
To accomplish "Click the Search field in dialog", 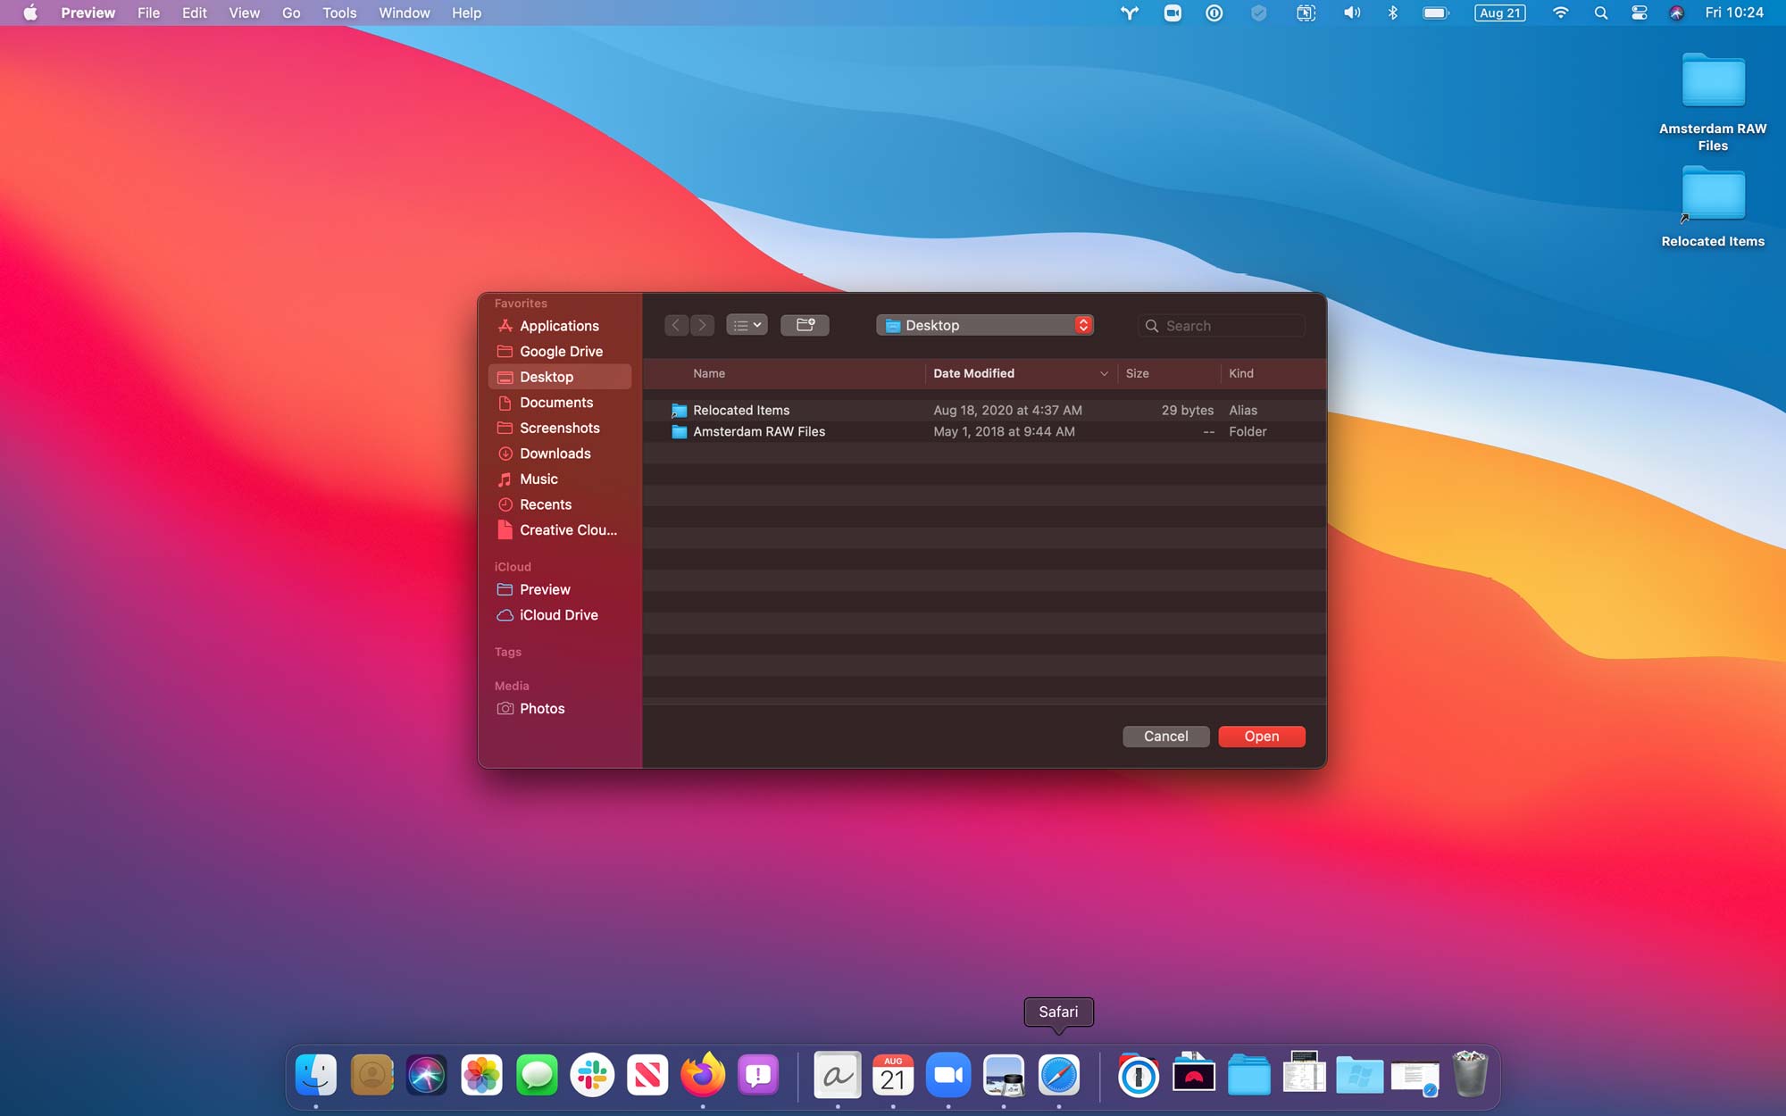I will pyautogui.click(x=1228, y=324).
